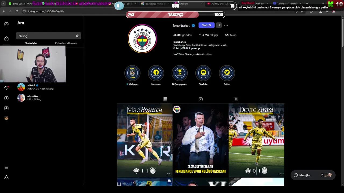This screenshot has width=344, height=193.
Task: Open the site info icon in the address bar
Action: [24, 11]
